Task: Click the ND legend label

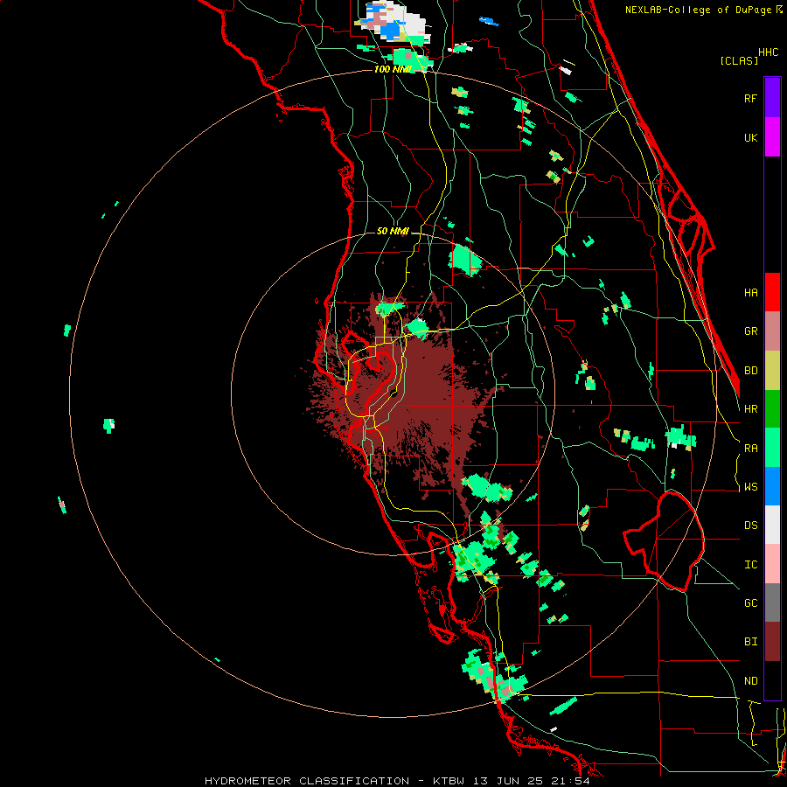Action: coord(750,681)
